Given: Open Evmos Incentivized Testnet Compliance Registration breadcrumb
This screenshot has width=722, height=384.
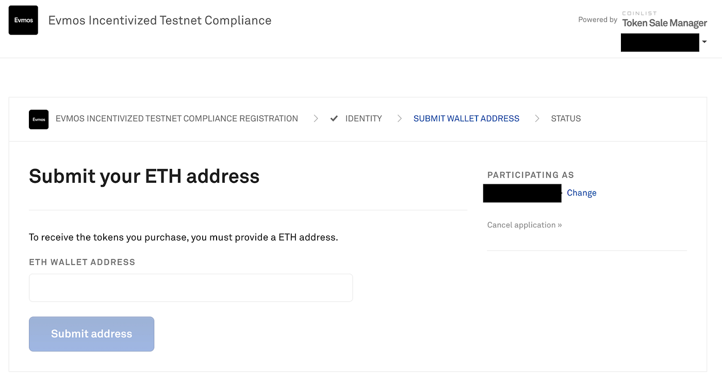Looking at the screenshot, I should click(x=177, y=119).
